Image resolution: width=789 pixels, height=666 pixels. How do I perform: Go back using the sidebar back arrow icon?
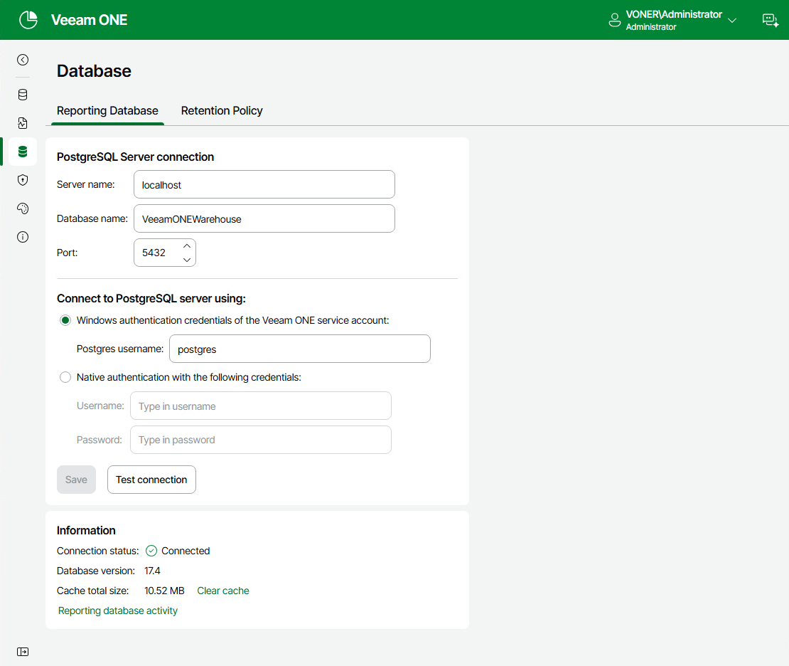click(23, 60)
